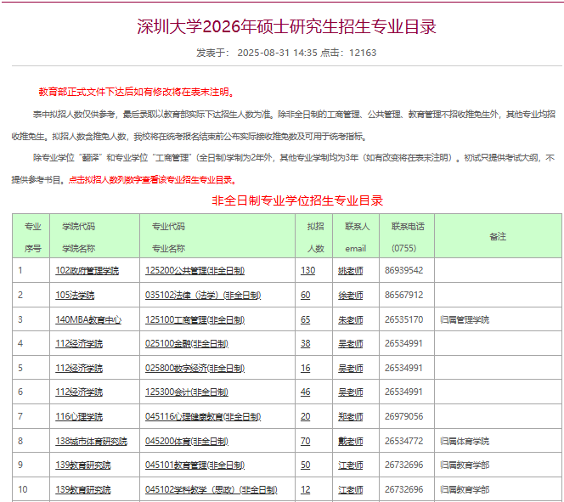Open the 138城市体育研究院 link

click(x=92, y=441)
